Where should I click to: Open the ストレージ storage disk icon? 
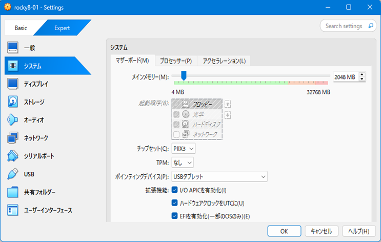[x=13, y=102]
